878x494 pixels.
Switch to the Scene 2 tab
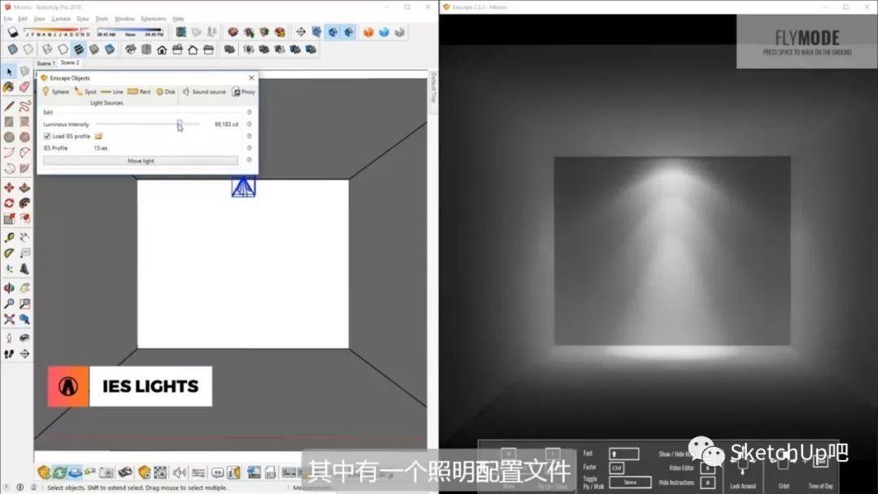pyautogui.click(x=70, y=63)
